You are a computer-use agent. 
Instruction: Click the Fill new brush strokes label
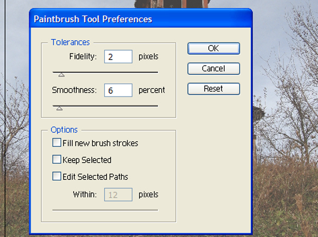tap(100, 143)
